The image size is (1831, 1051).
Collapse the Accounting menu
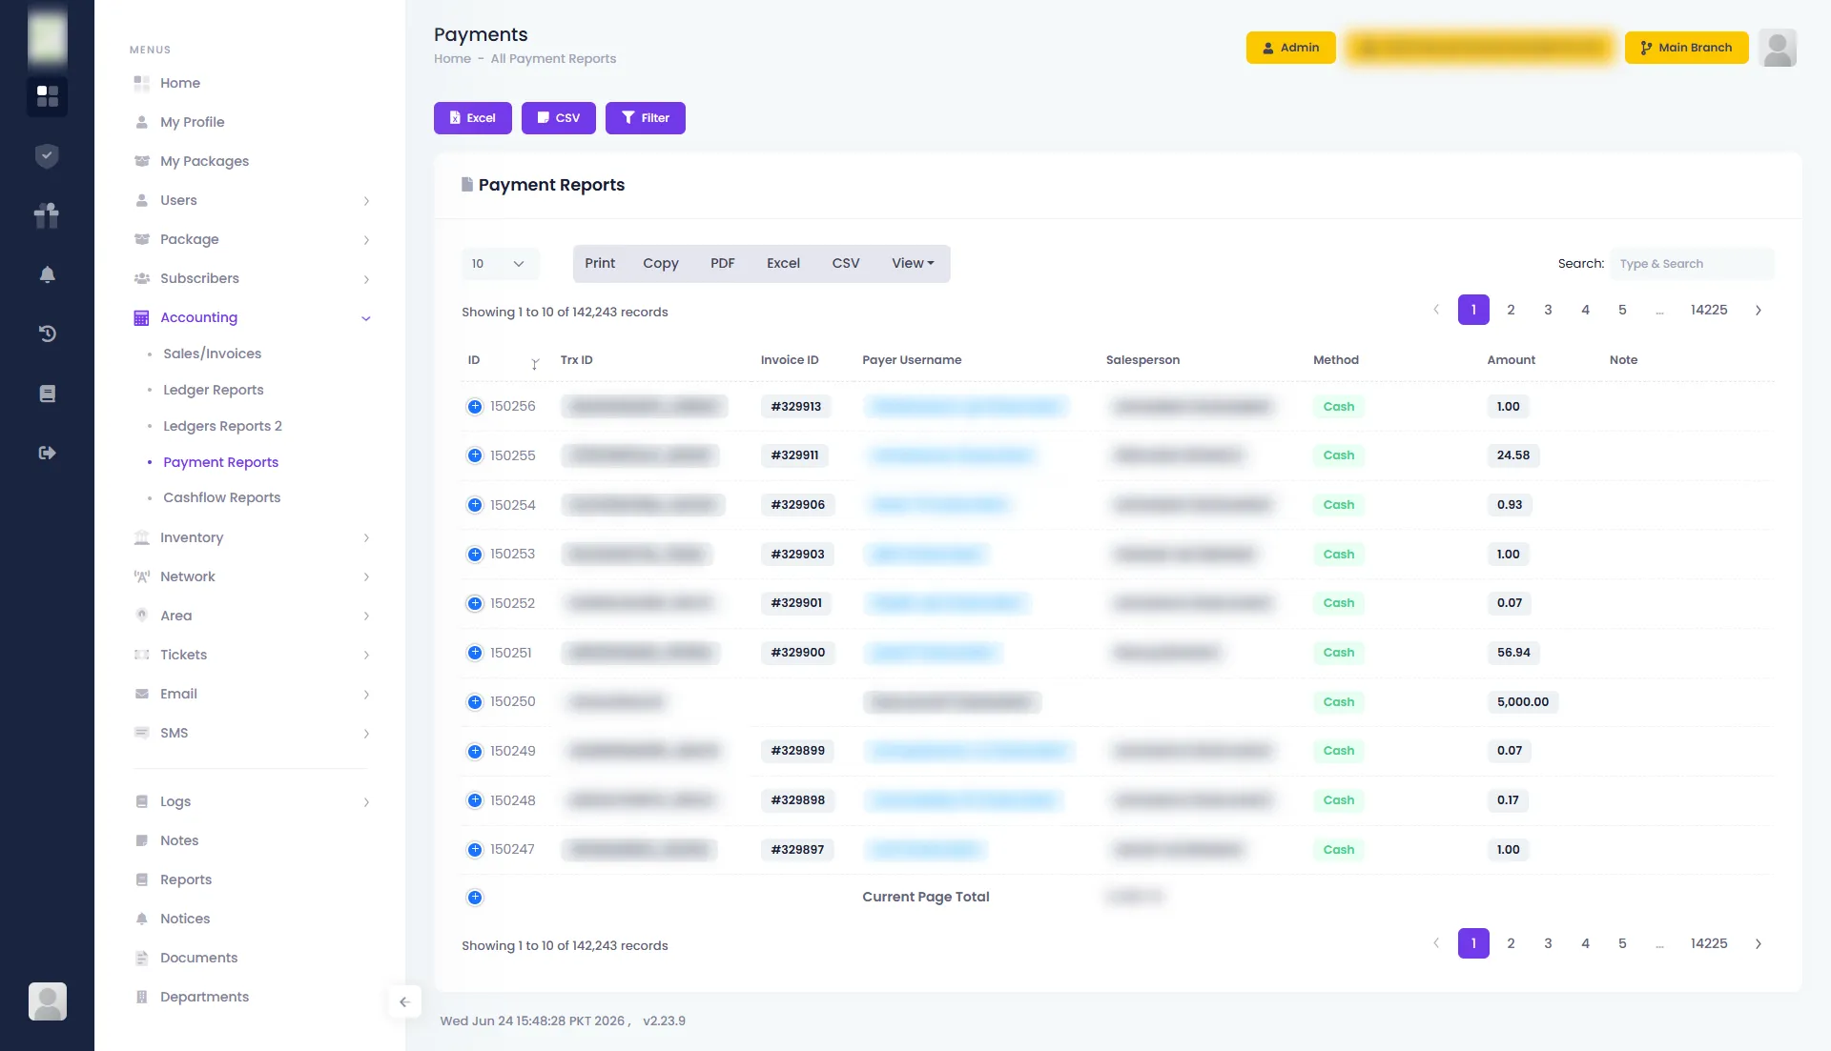click(251, 318)
